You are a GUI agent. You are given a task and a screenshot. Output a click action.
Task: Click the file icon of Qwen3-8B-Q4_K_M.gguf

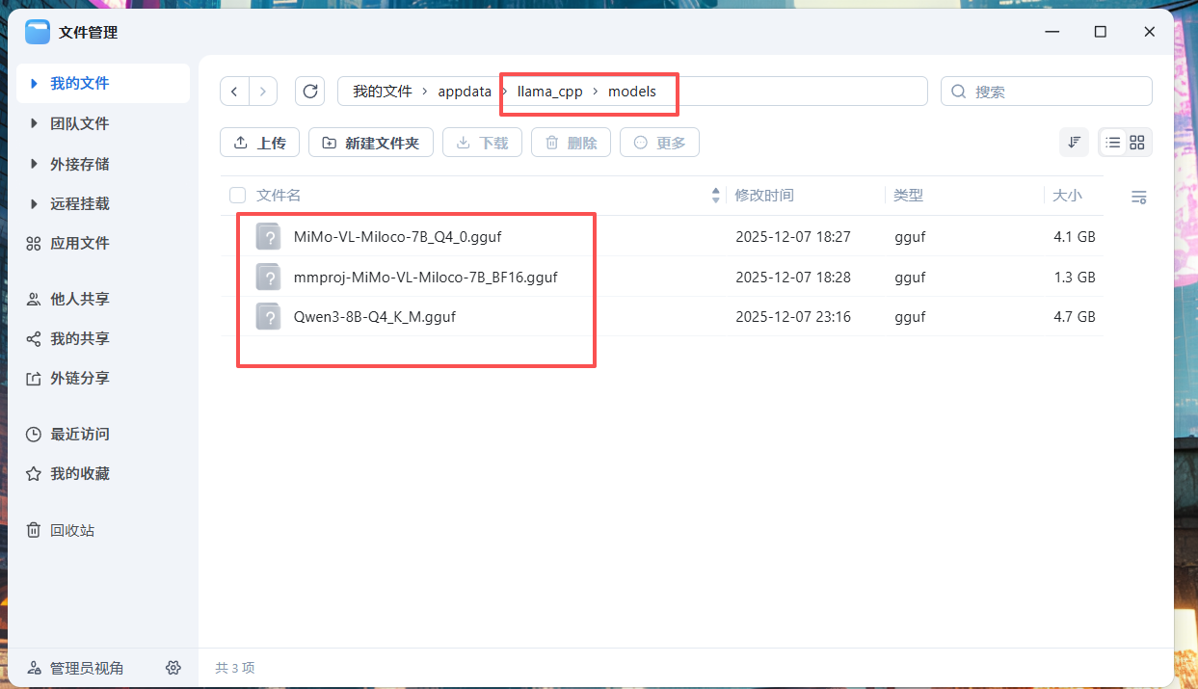268,316
